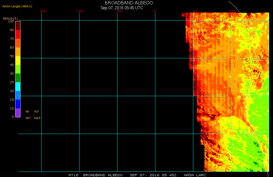This screenshot has width=273, height=177.
Task: Click the light green 30-40% legend swatch
Action: 18,69
